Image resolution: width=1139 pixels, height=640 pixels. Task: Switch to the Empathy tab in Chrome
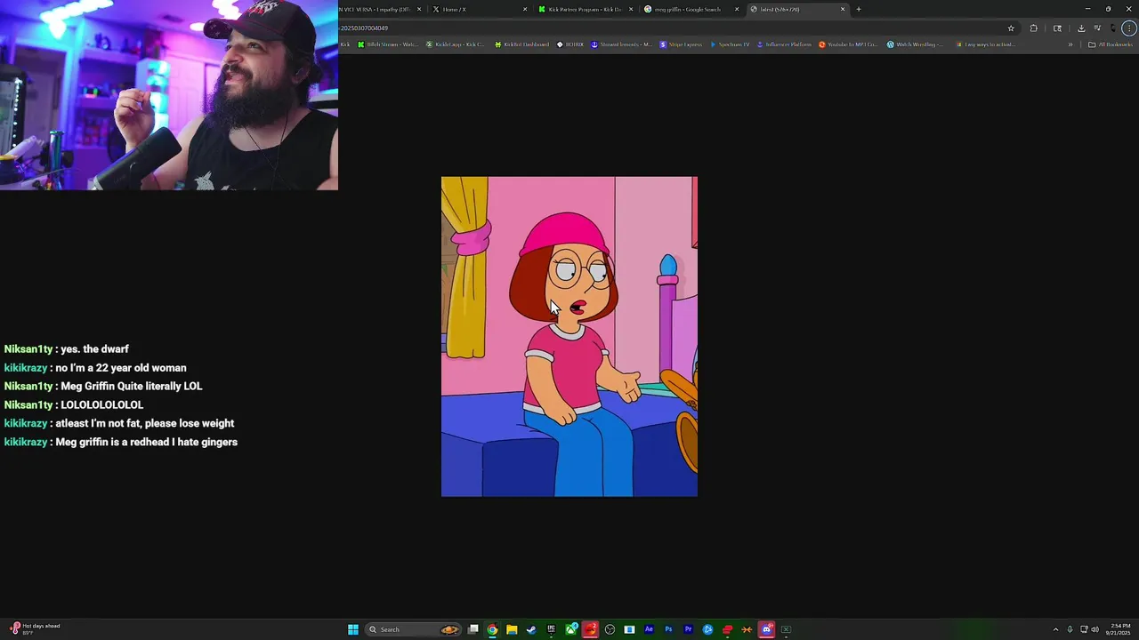(x=378, y=9)
